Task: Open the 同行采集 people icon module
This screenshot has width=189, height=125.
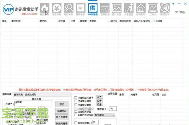Action: 69,9
